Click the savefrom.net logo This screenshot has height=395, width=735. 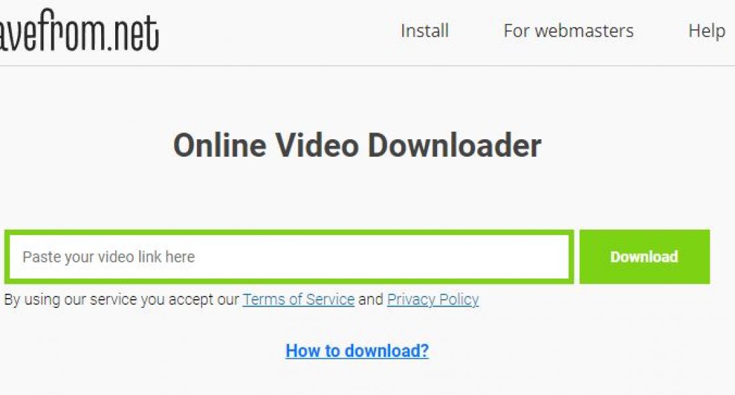(x=79, y=30)
